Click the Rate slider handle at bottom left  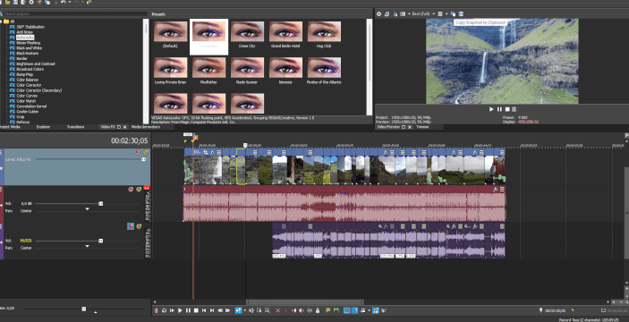[x=84, y=309]
